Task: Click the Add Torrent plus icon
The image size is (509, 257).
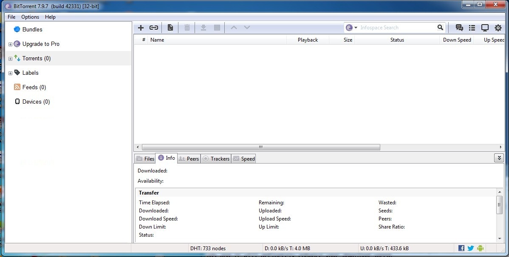Action: click(141, 28)
